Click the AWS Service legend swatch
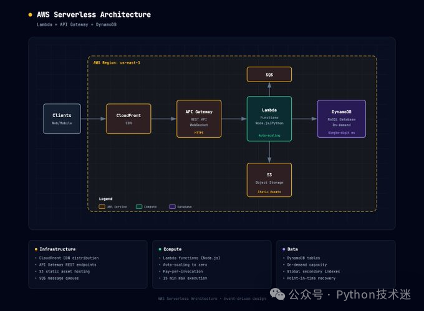Image resolution: width=424 pixels, height=311 pixels. 102,207
